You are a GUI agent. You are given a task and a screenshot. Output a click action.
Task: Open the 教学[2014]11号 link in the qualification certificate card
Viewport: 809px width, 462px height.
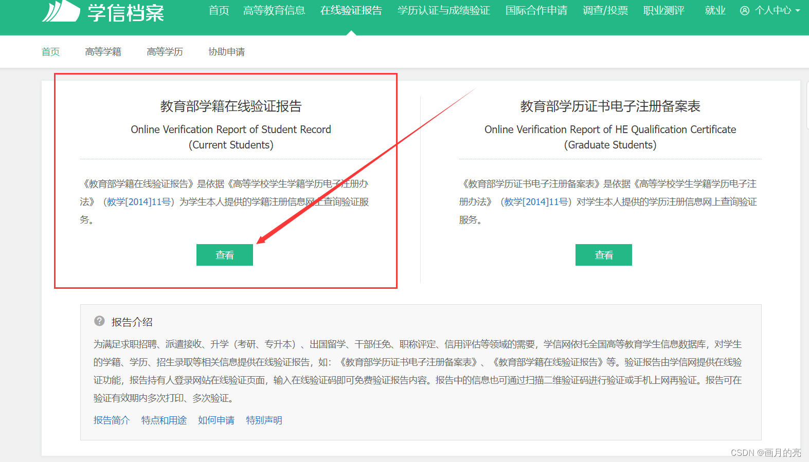click(536, 202)
